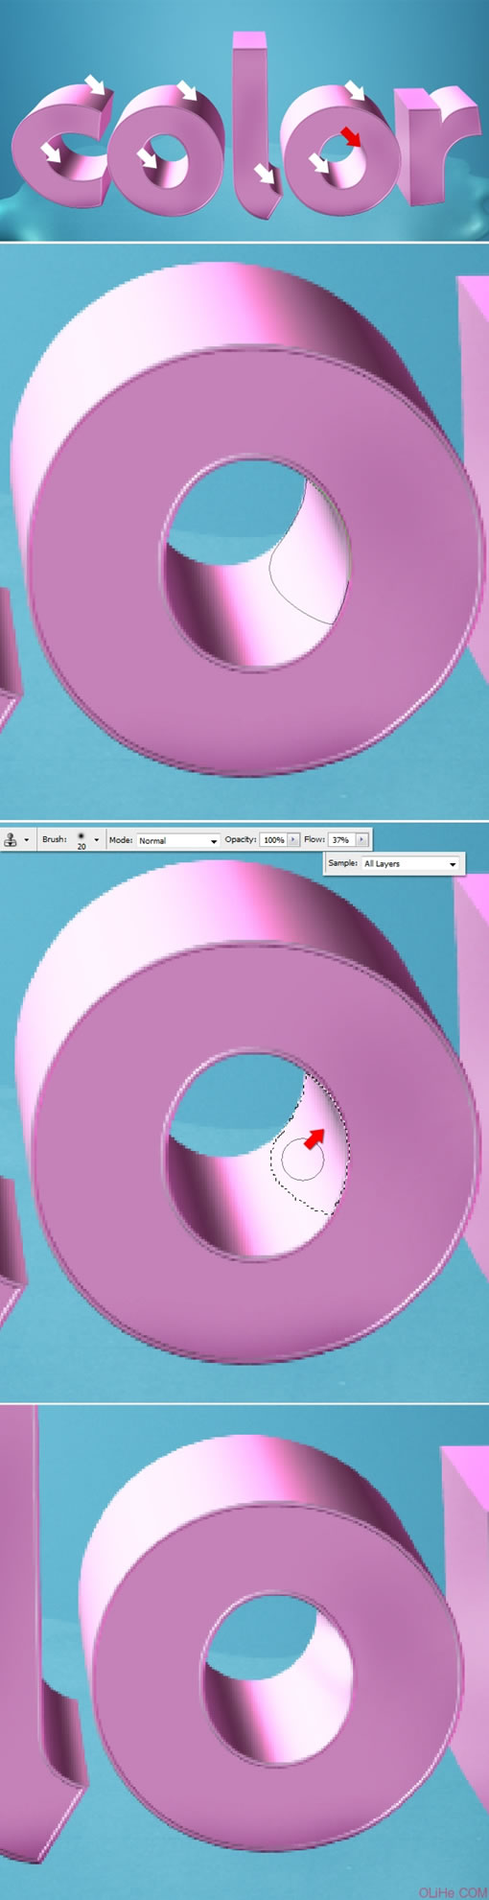
Task: Click the circular brush cursor in the selection
Action: (304, 1159)
